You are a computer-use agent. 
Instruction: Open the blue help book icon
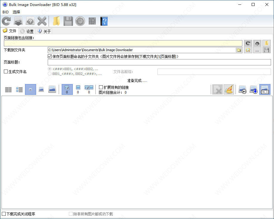104,21
